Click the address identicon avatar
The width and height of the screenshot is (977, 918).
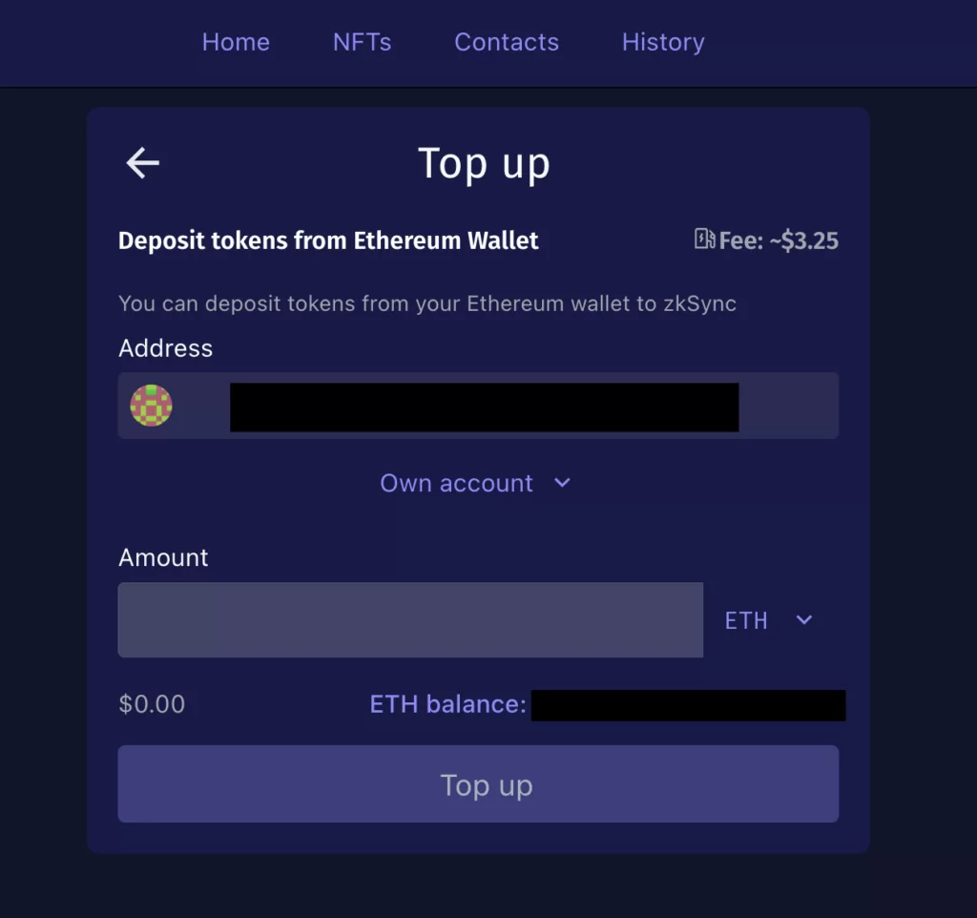151,406
